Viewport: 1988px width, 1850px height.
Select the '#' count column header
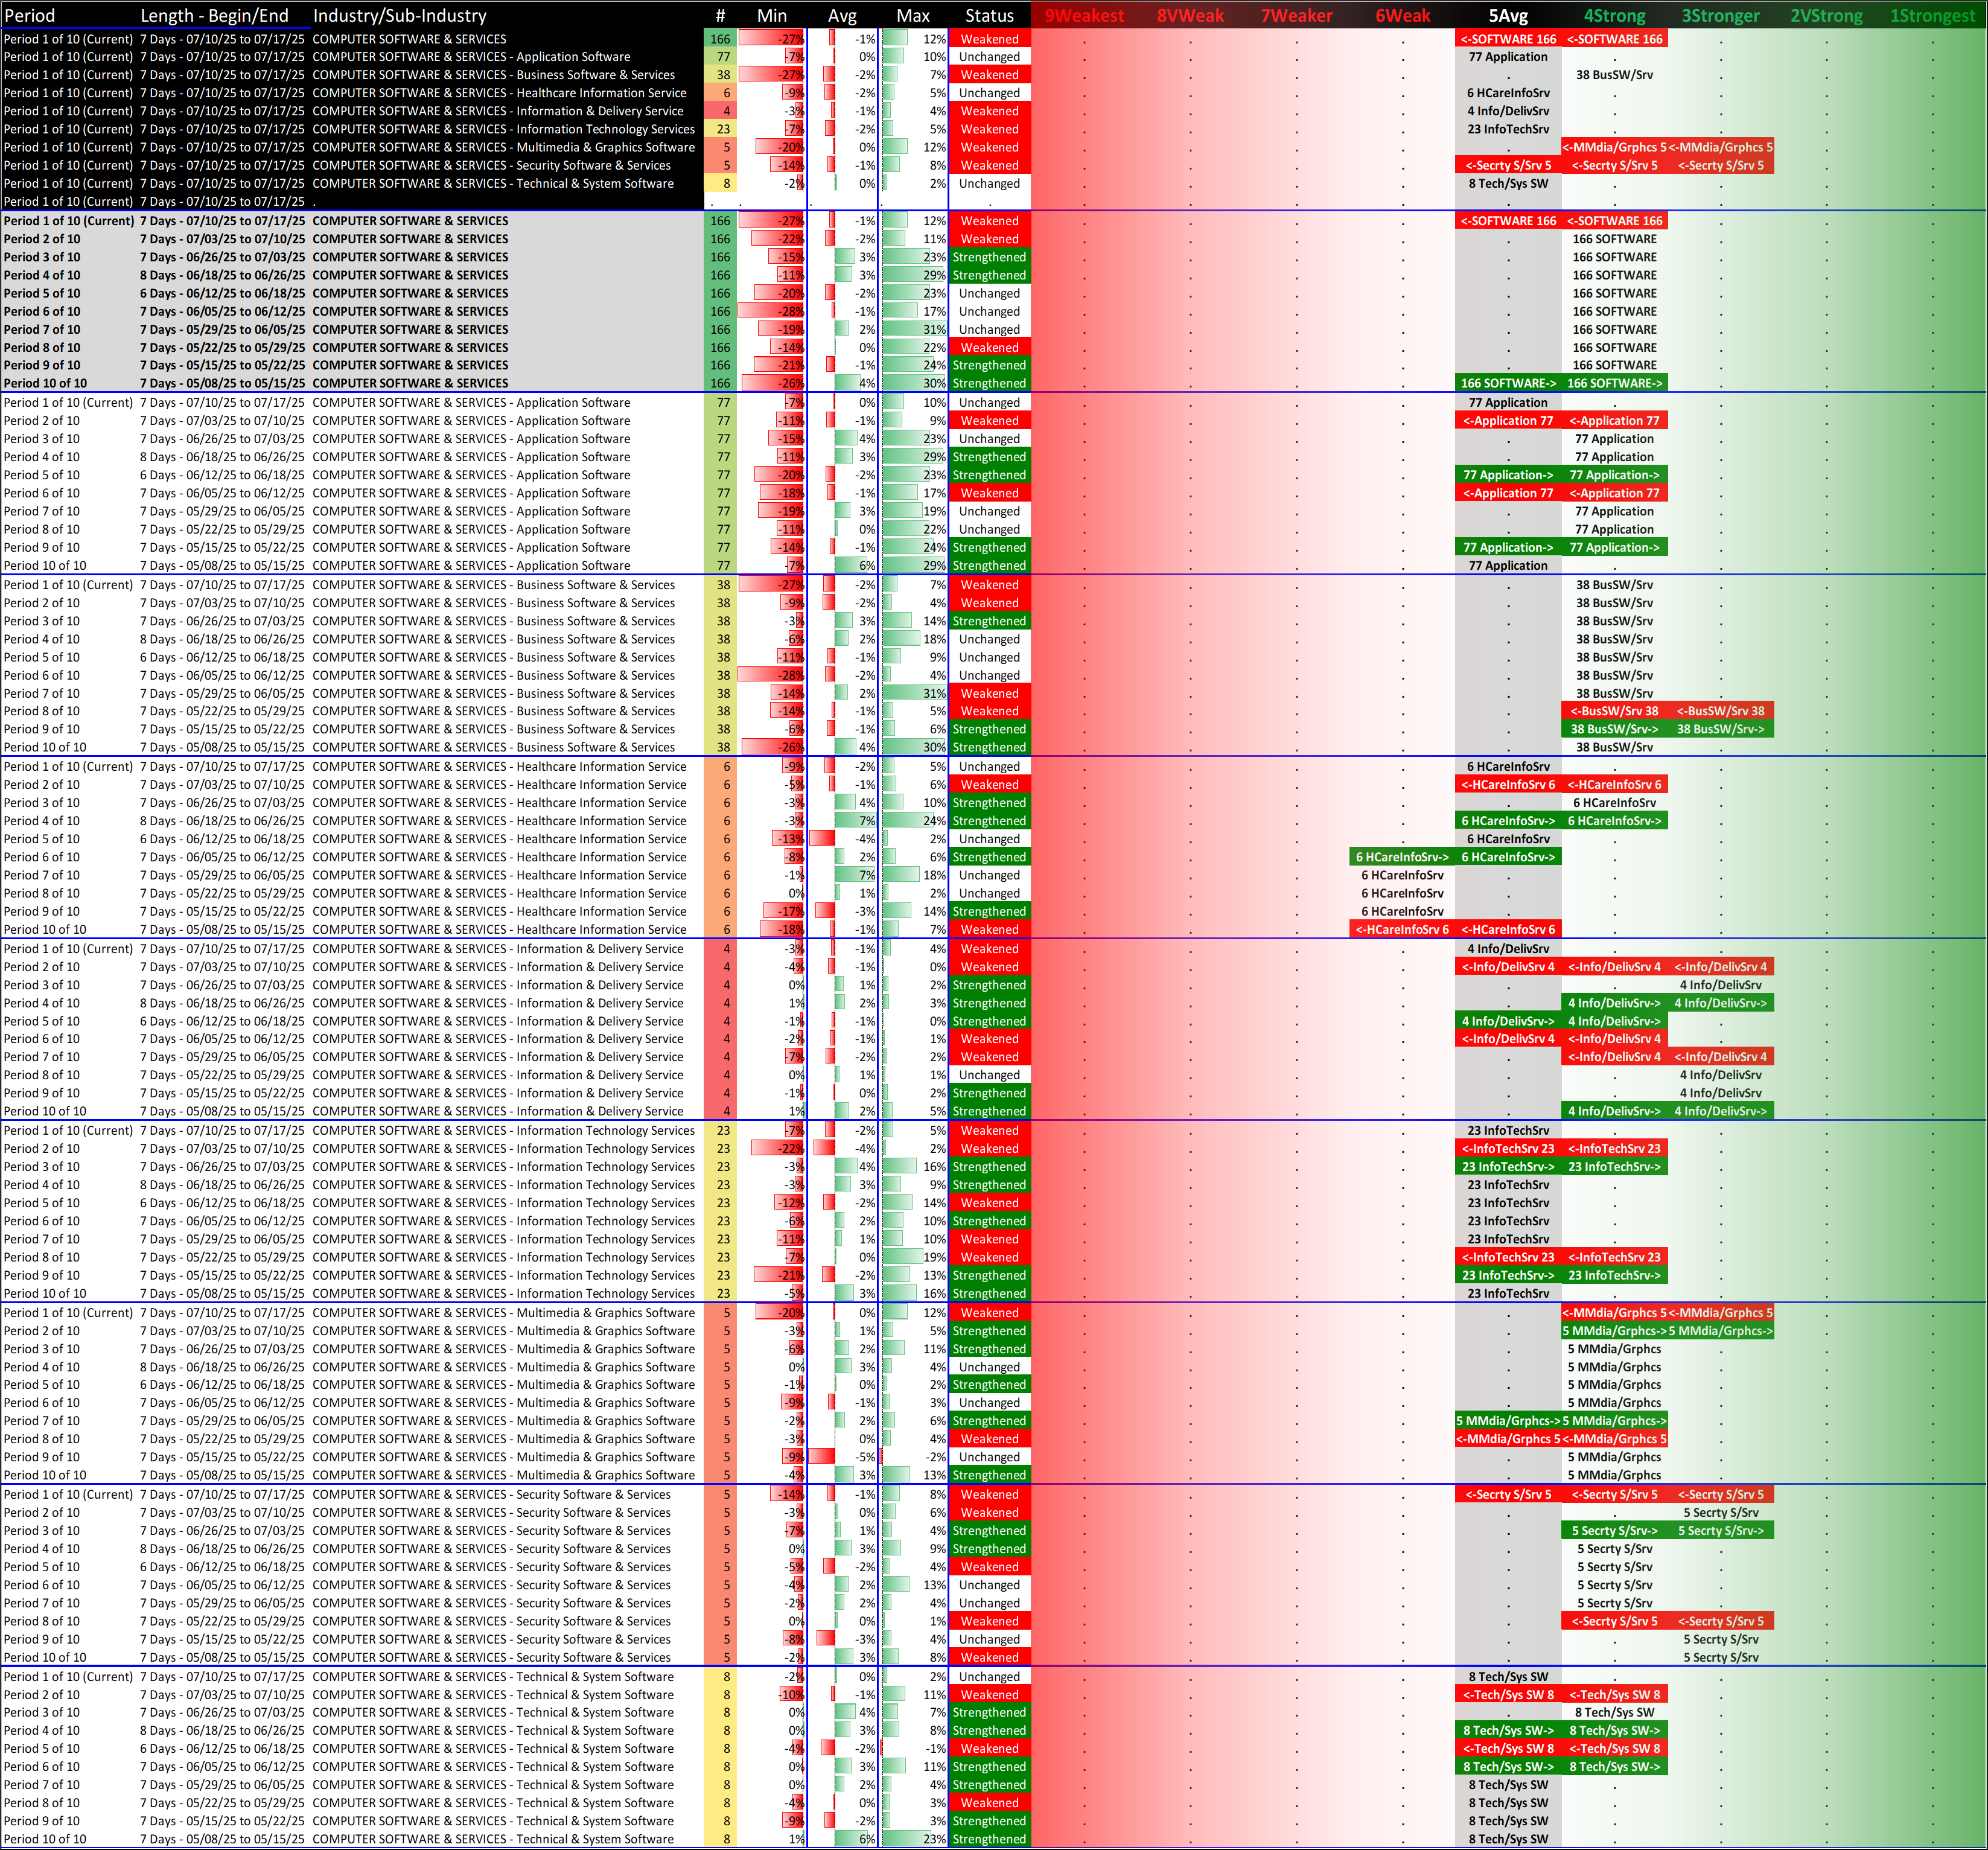(x=720, y=15)
